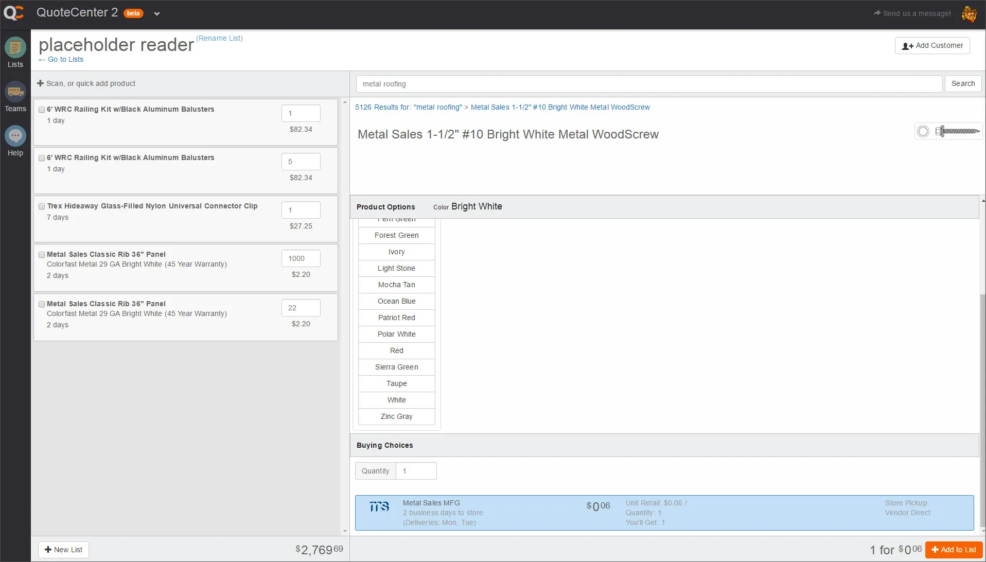Open the Help chat icon
This screenshot has width=986, height=562.
(15, 136)
